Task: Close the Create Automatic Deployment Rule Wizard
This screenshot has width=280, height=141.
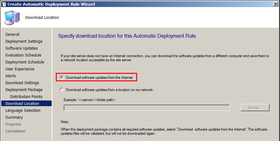Action: pos(276,4)
